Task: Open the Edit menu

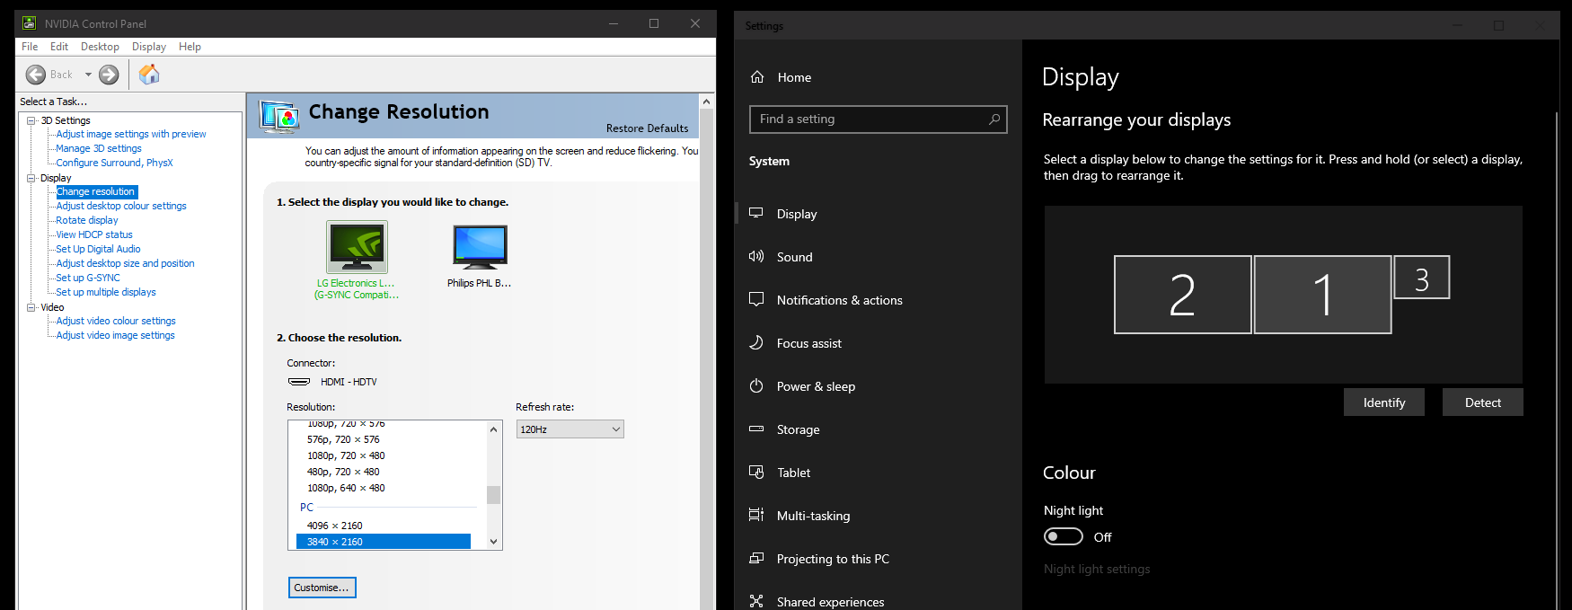Action: click(x=59, y=47)
